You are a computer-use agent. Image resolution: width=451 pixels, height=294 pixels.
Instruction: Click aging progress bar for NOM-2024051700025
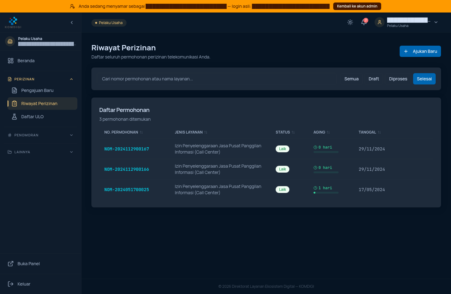click(326, 193)
